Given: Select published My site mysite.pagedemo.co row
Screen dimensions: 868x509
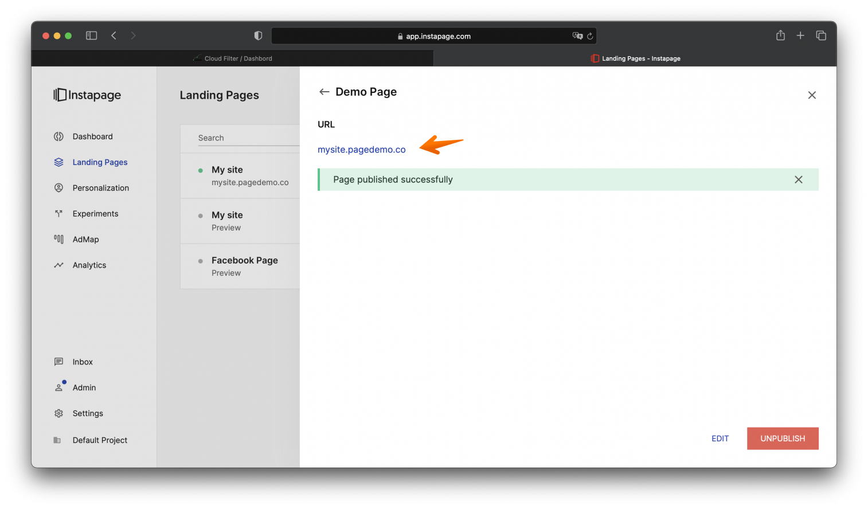Looking at the screenshot, I should [240, 175].
